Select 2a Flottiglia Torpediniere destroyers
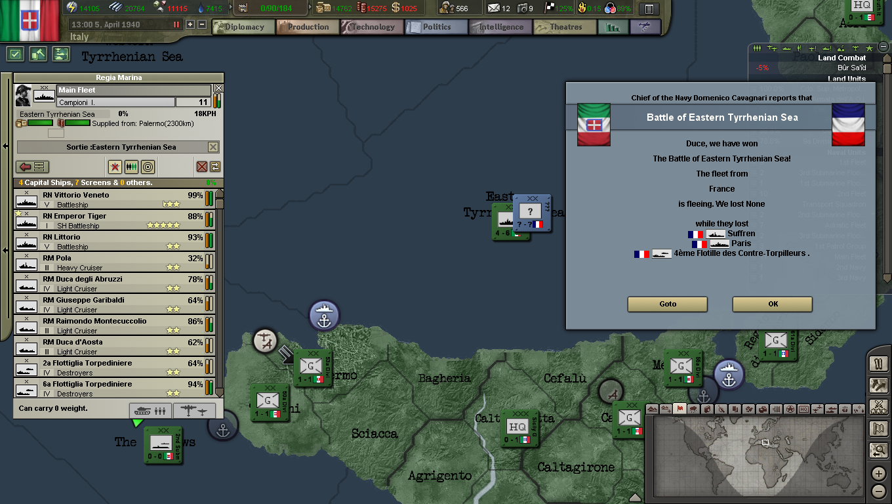The width and height of the screenshot is (892, 504). (x=115, y=367)
